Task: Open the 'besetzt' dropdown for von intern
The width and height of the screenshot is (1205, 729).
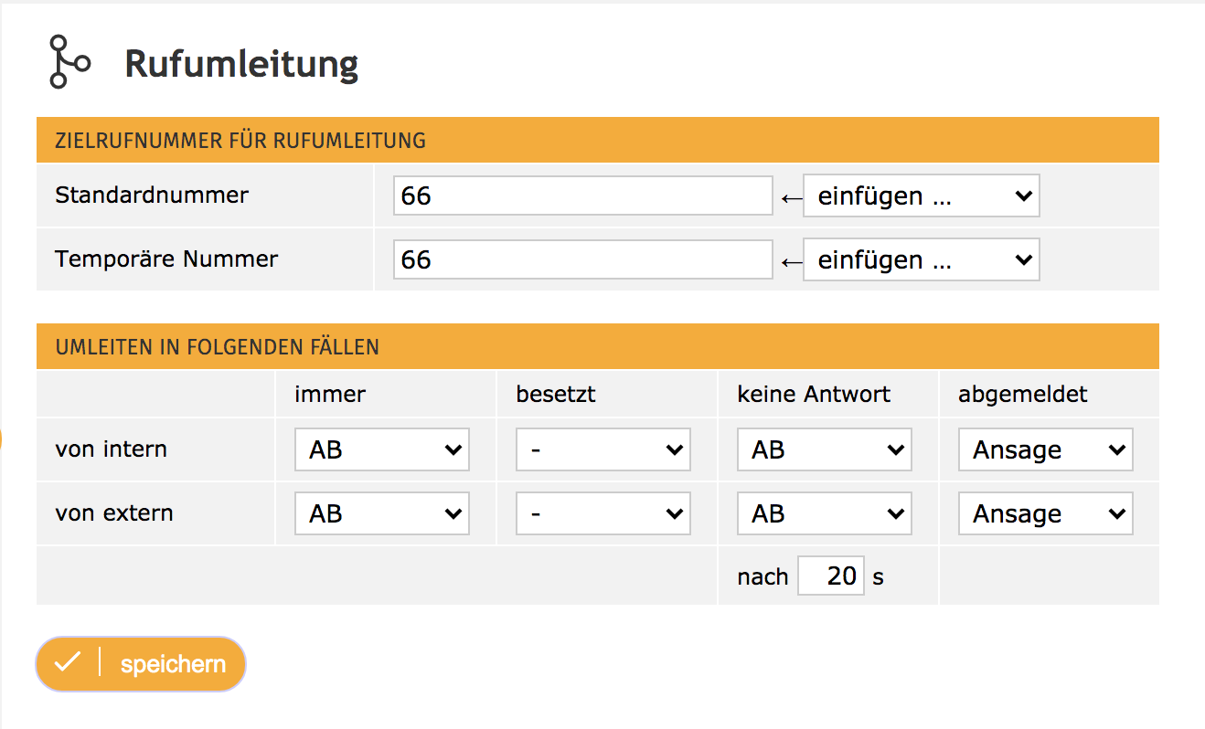Action: [x=602, y=449]
